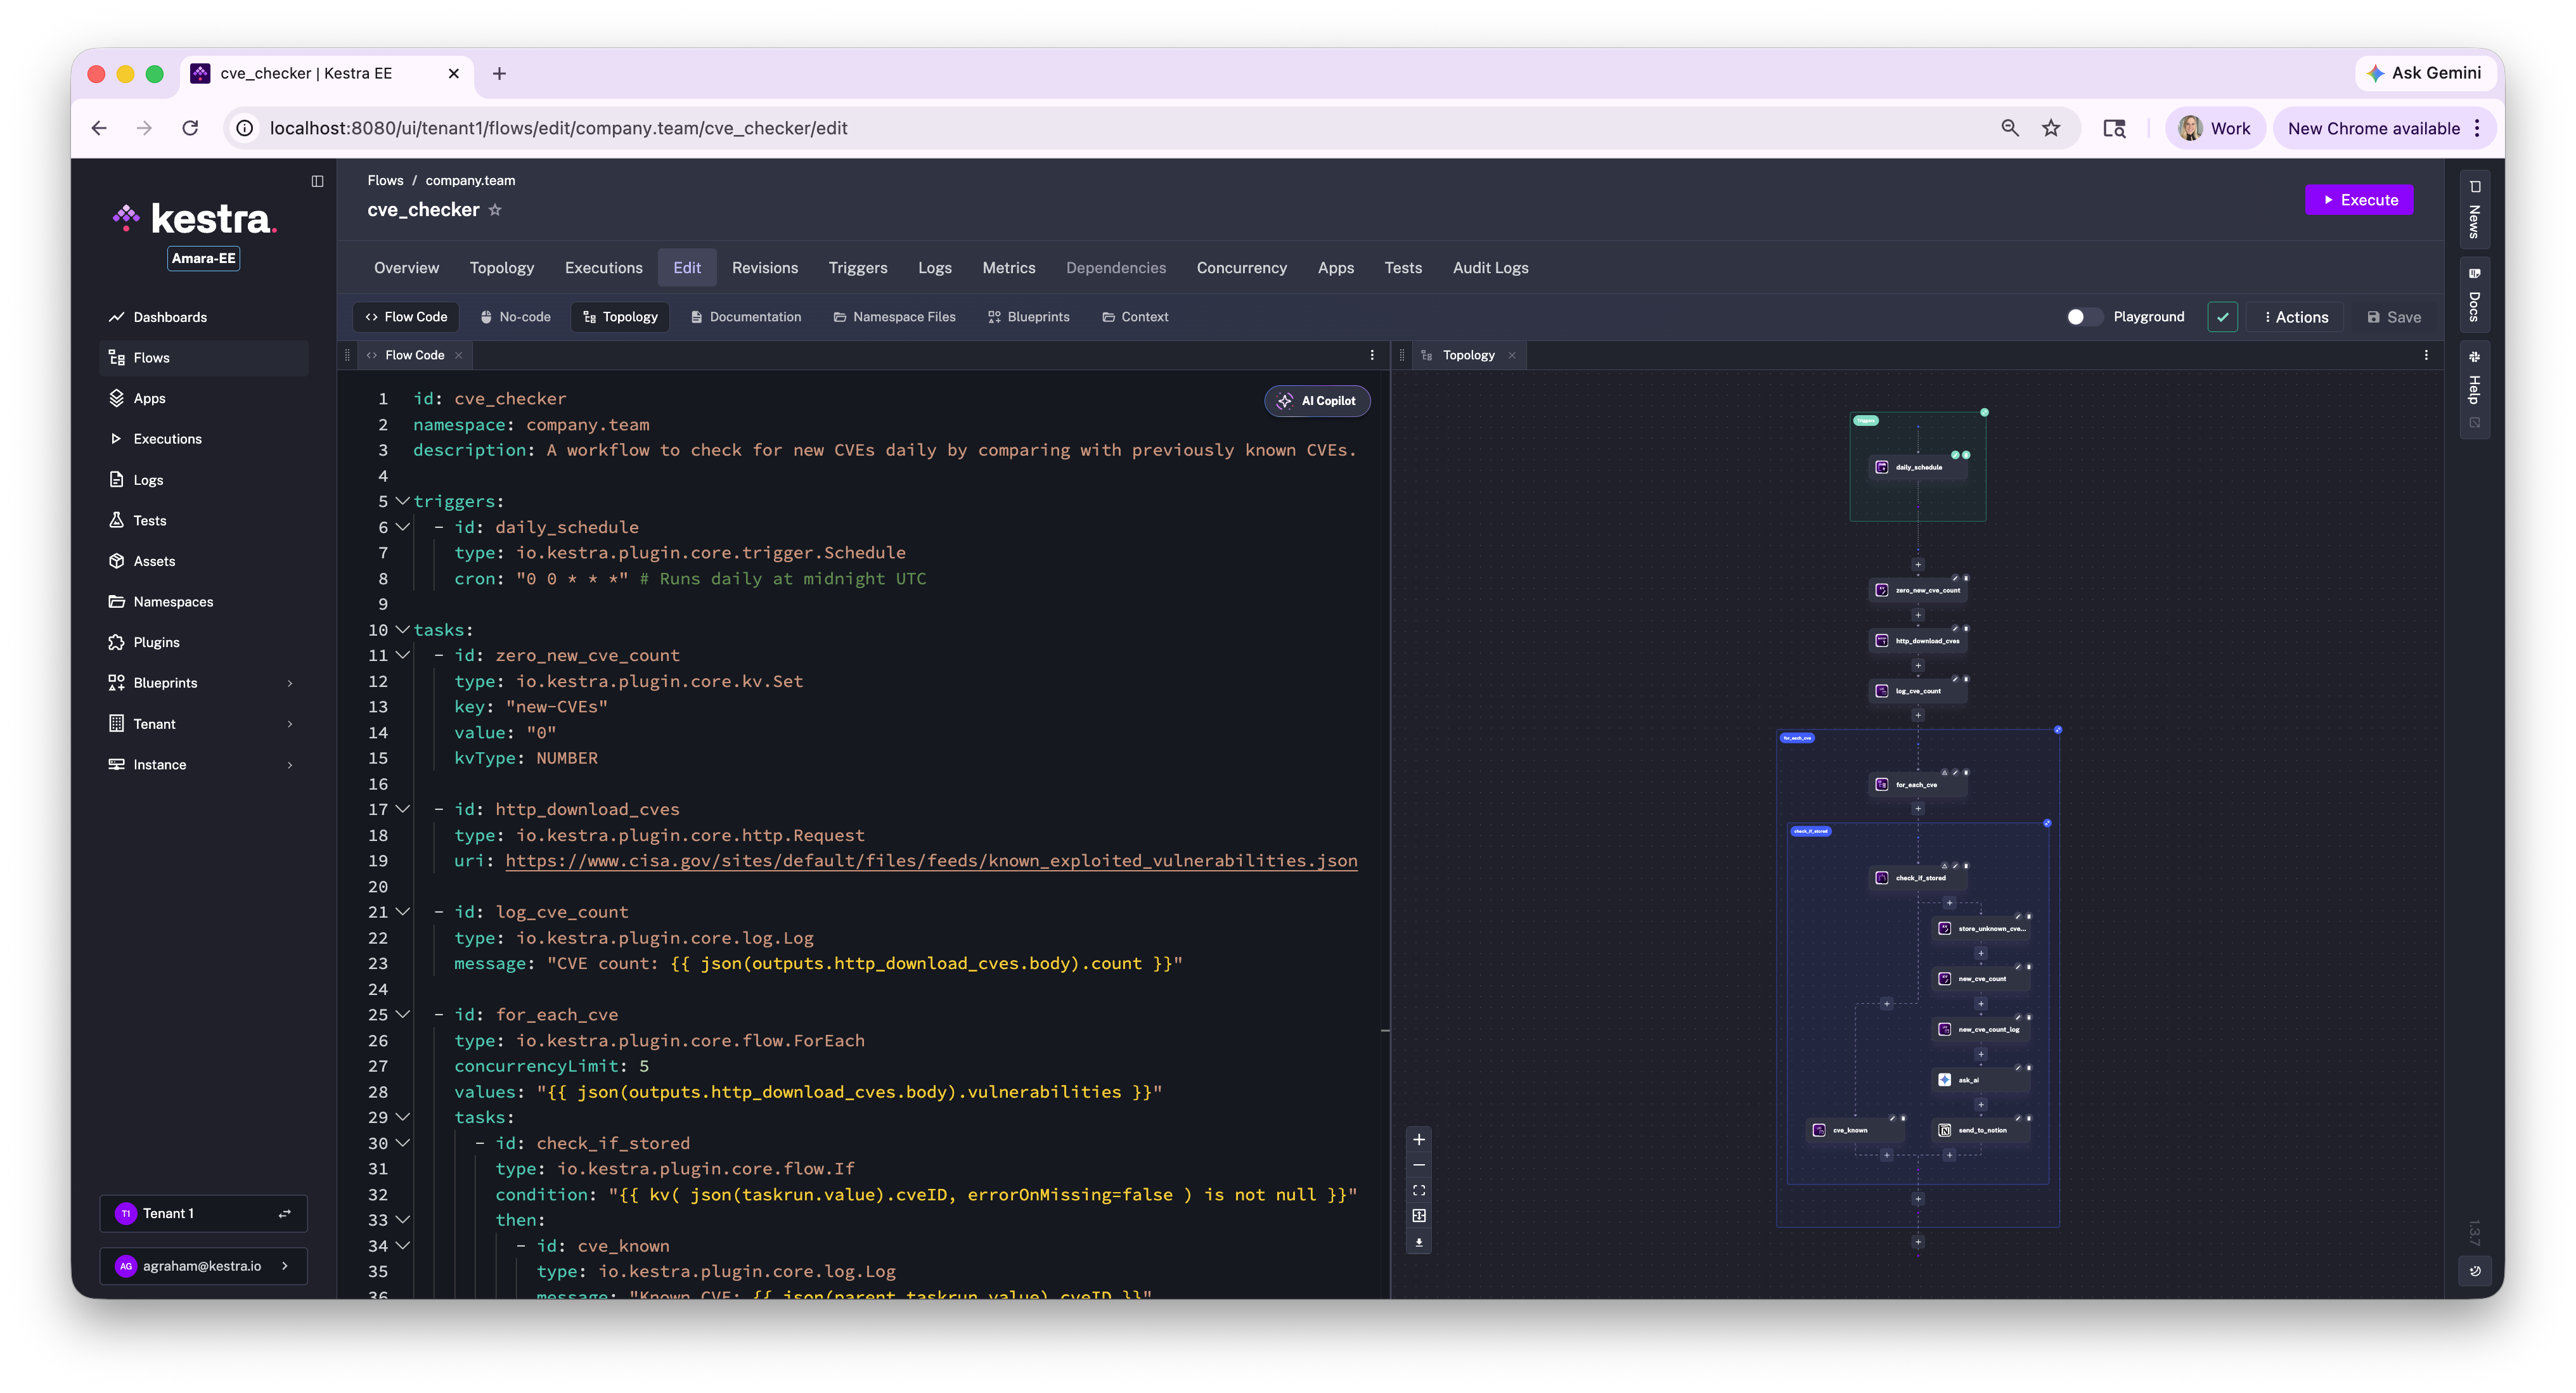Go to Flows breadcrumb link
The image size is (2576, 1393).
[385, 181]
